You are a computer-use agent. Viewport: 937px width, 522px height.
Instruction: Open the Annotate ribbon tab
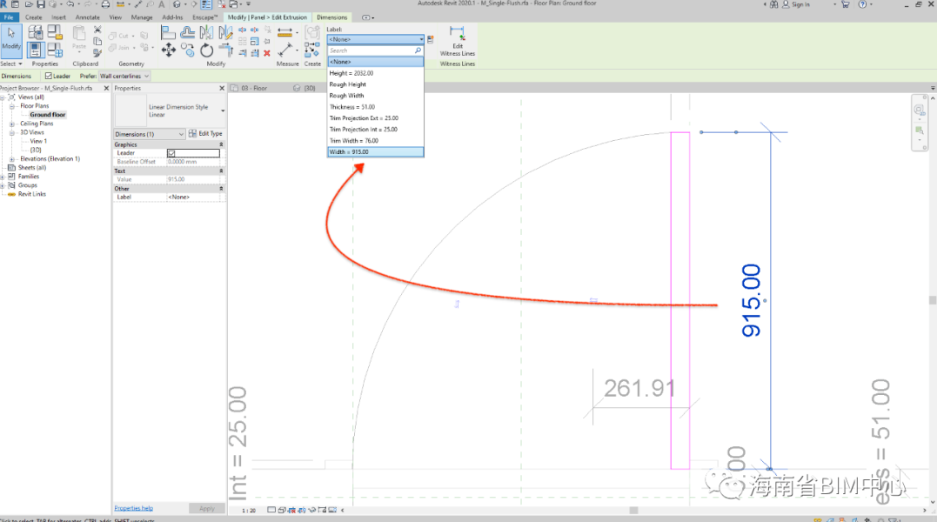pyautogui.click(x=87, y=17)
